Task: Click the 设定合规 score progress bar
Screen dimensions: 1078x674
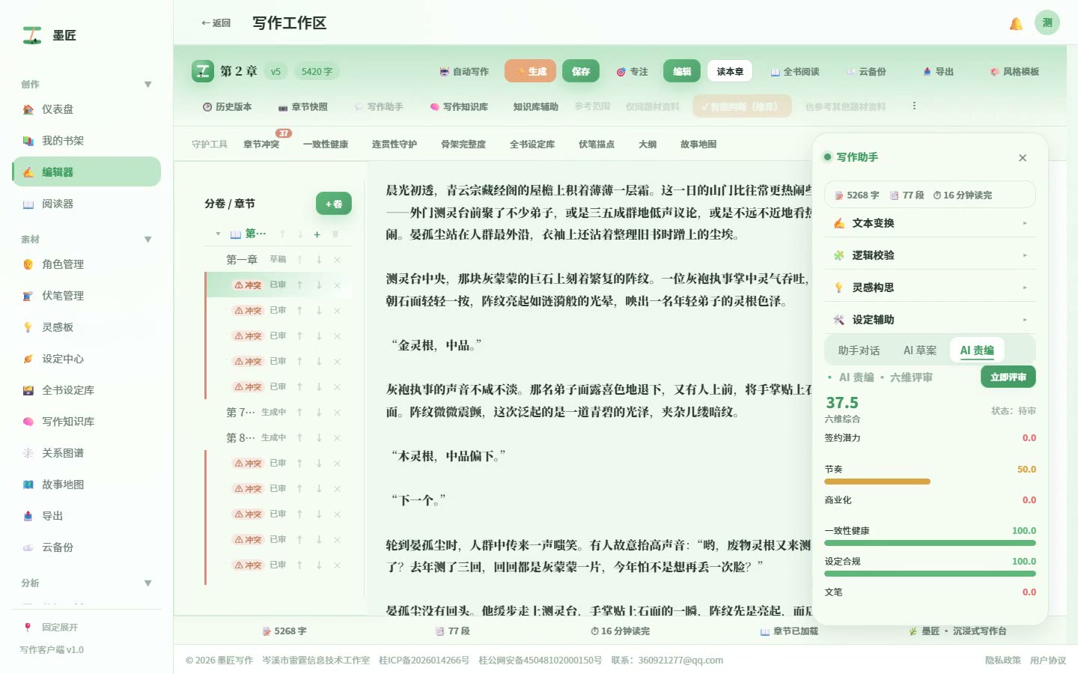Action: pyautogui.click(x=930, y=574)
